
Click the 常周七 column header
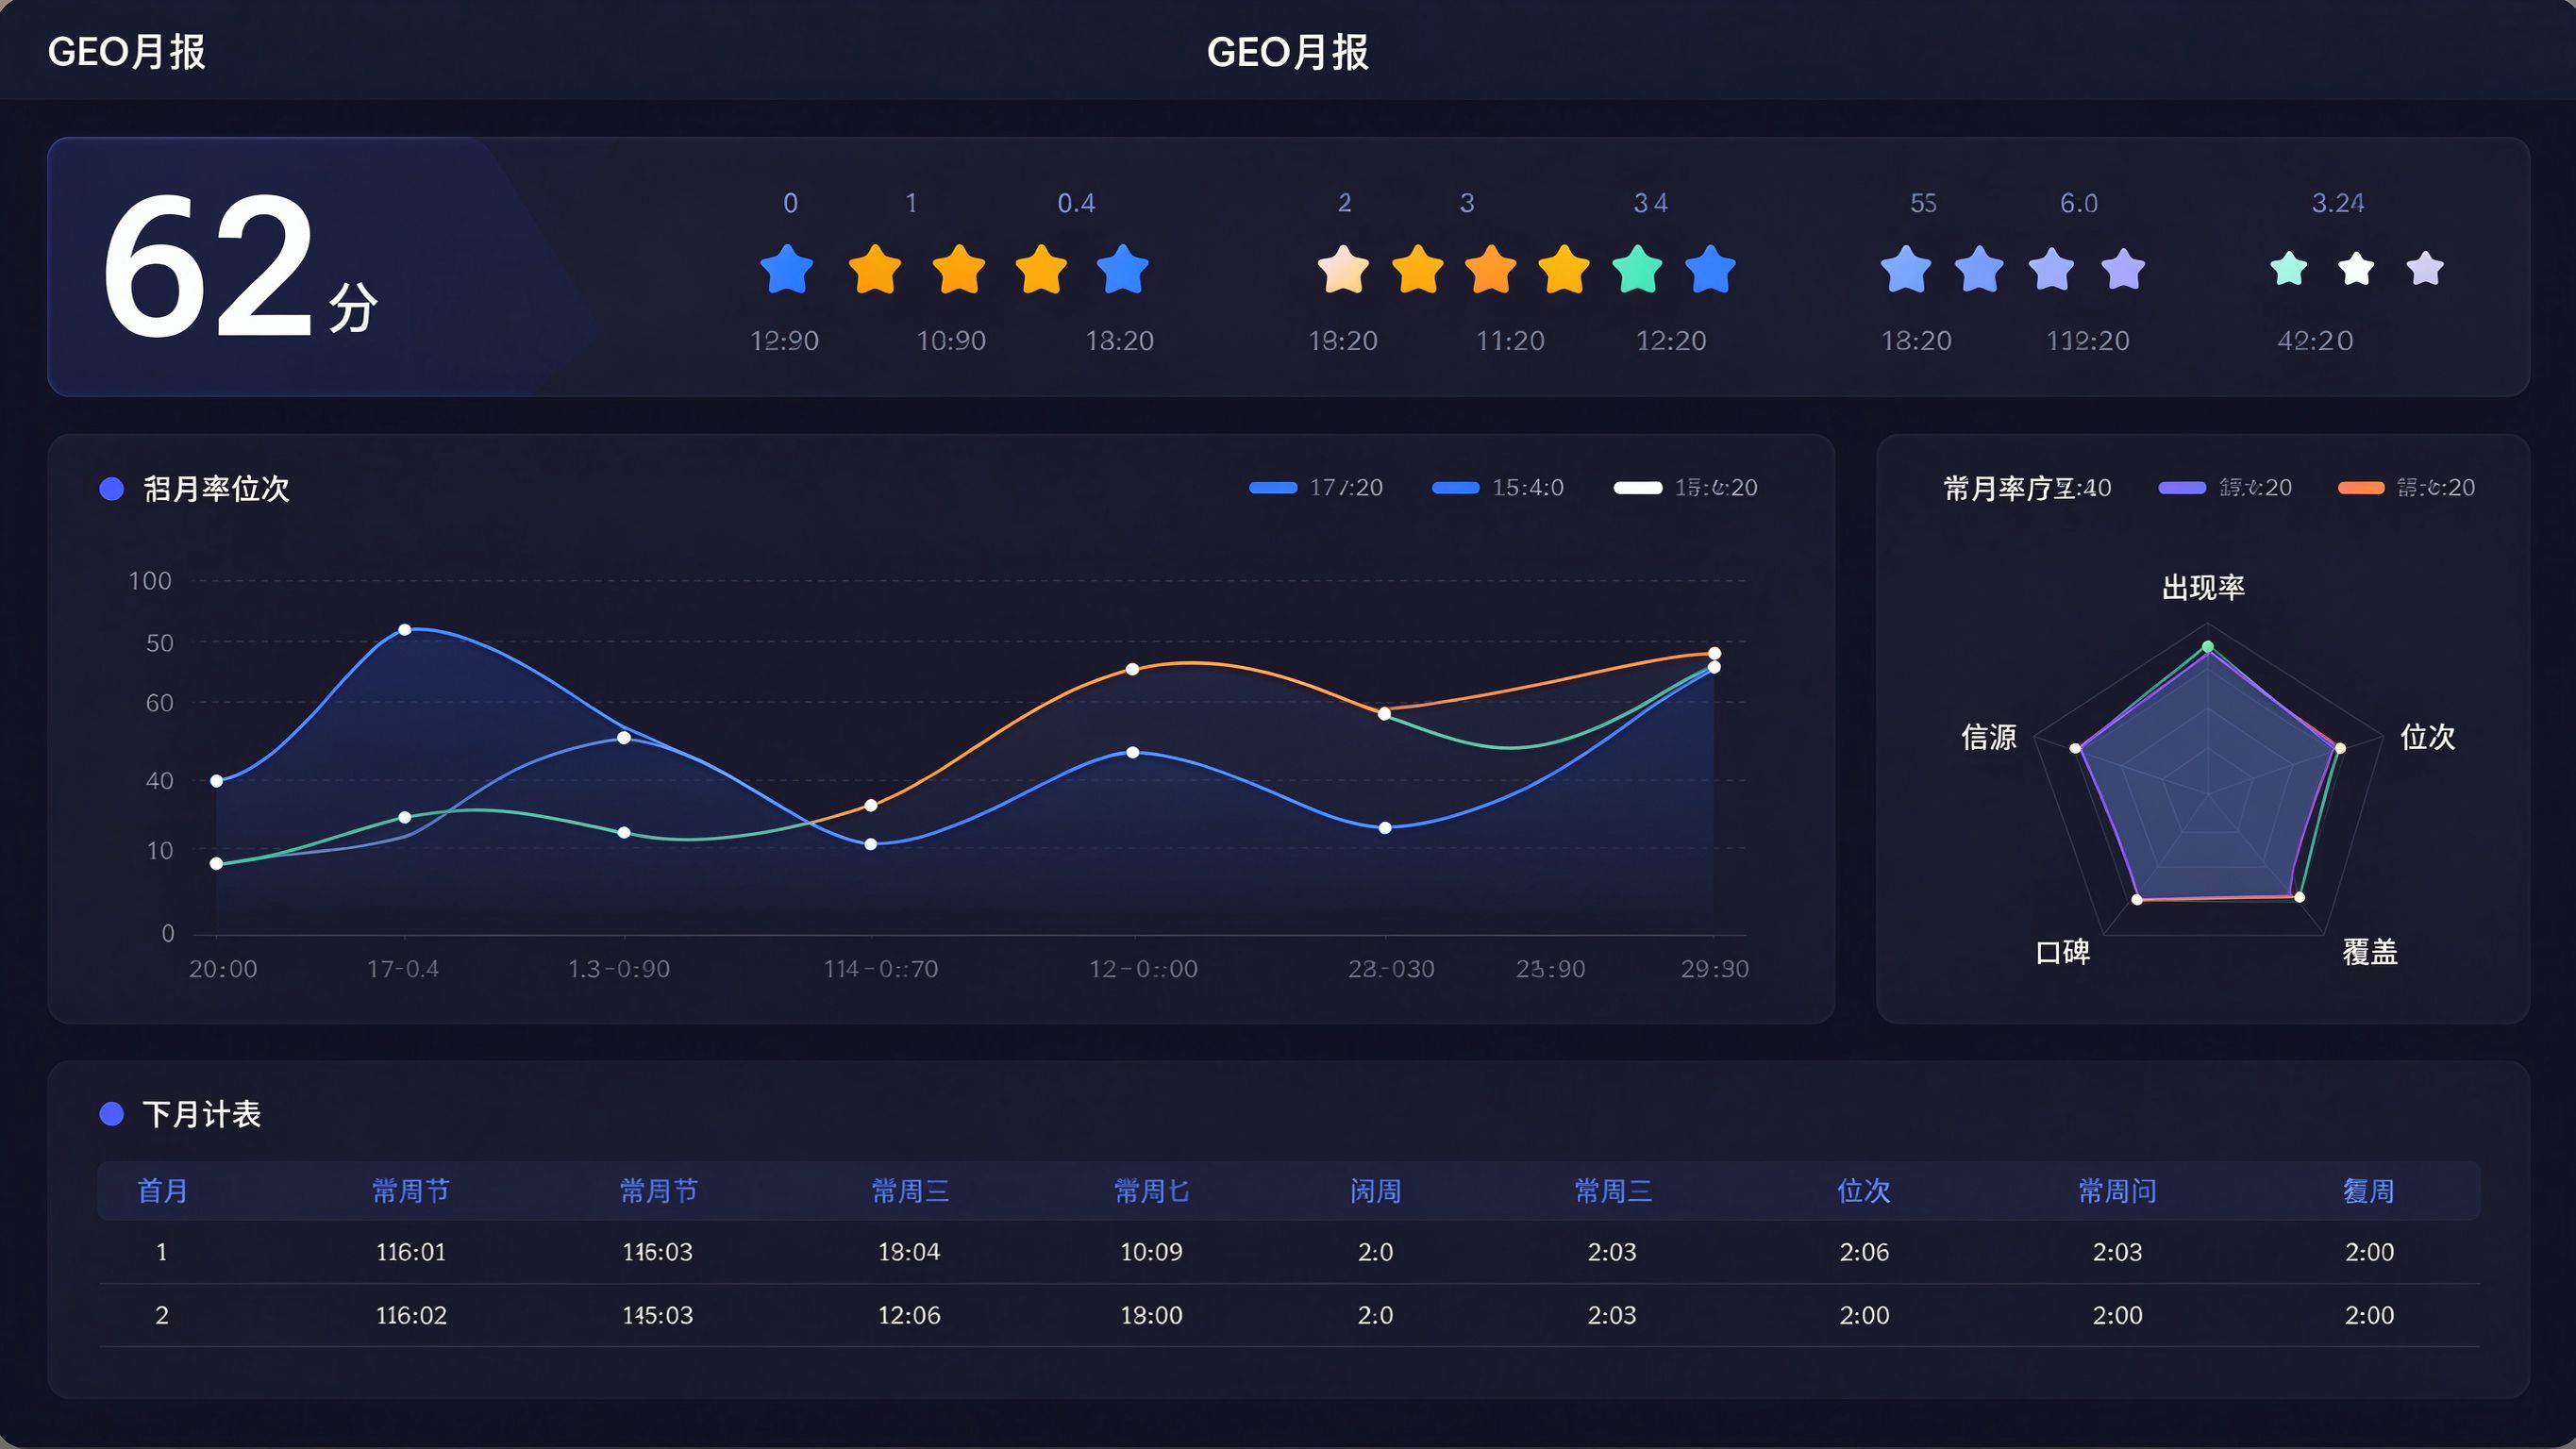pos(1152,1191)
